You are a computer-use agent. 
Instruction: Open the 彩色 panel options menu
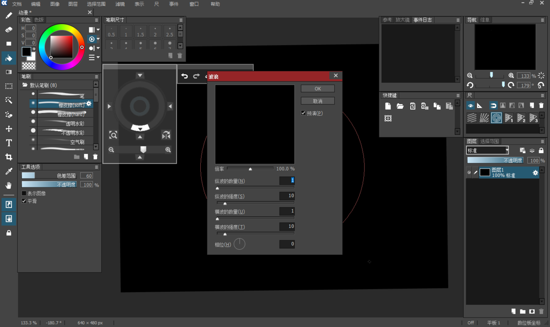coord(96,20)
